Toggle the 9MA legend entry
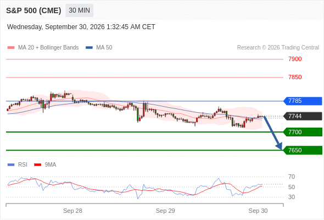This screenshot has height=220, width=324. click(x=45, y=165)
